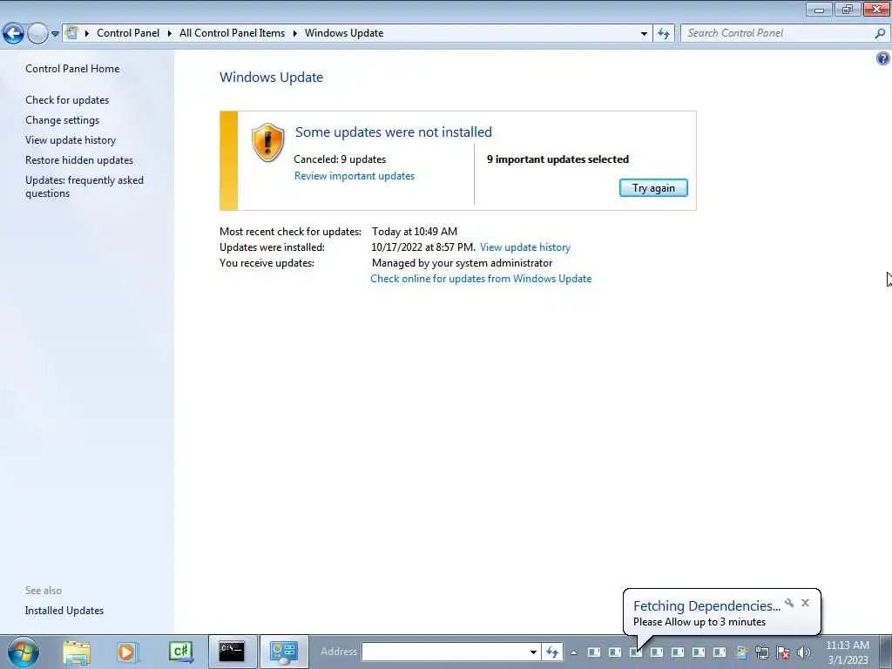This screenshot has width=892, height=669.
Task: Open the Windows Start menu
Action: [x=24, y=652]
